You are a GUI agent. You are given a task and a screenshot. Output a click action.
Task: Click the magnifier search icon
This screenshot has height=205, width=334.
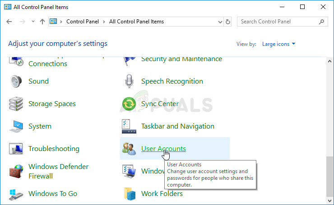[321, 22]
